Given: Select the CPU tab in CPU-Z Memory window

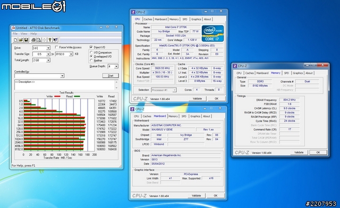Looking at the screenshot, I should click(239, 73).
